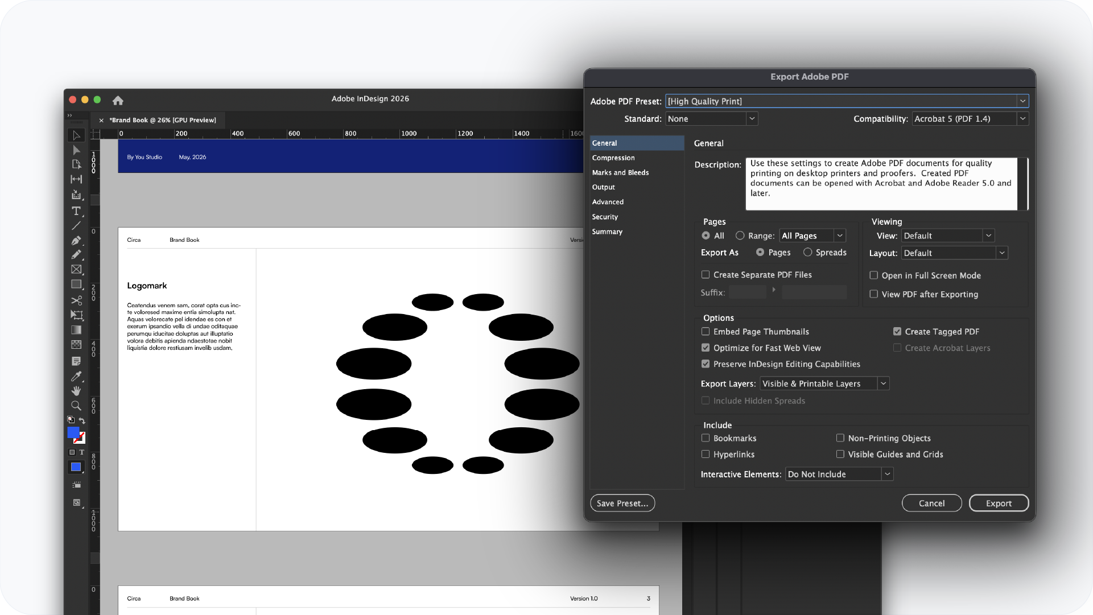Select the Page tool
Viewport: 1093px width, 615px height.
pos(76,164)
